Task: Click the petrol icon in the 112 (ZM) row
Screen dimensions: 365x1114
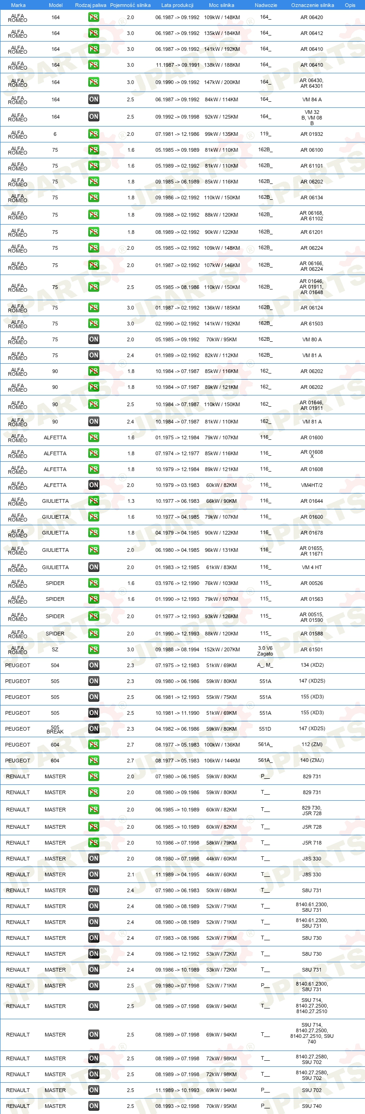Action: pyautogui.click(x=94, y=745)
